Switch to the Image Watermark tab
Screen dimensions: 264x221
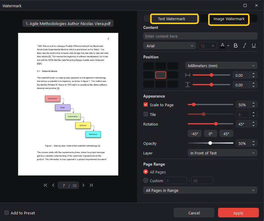pos(229,19)
